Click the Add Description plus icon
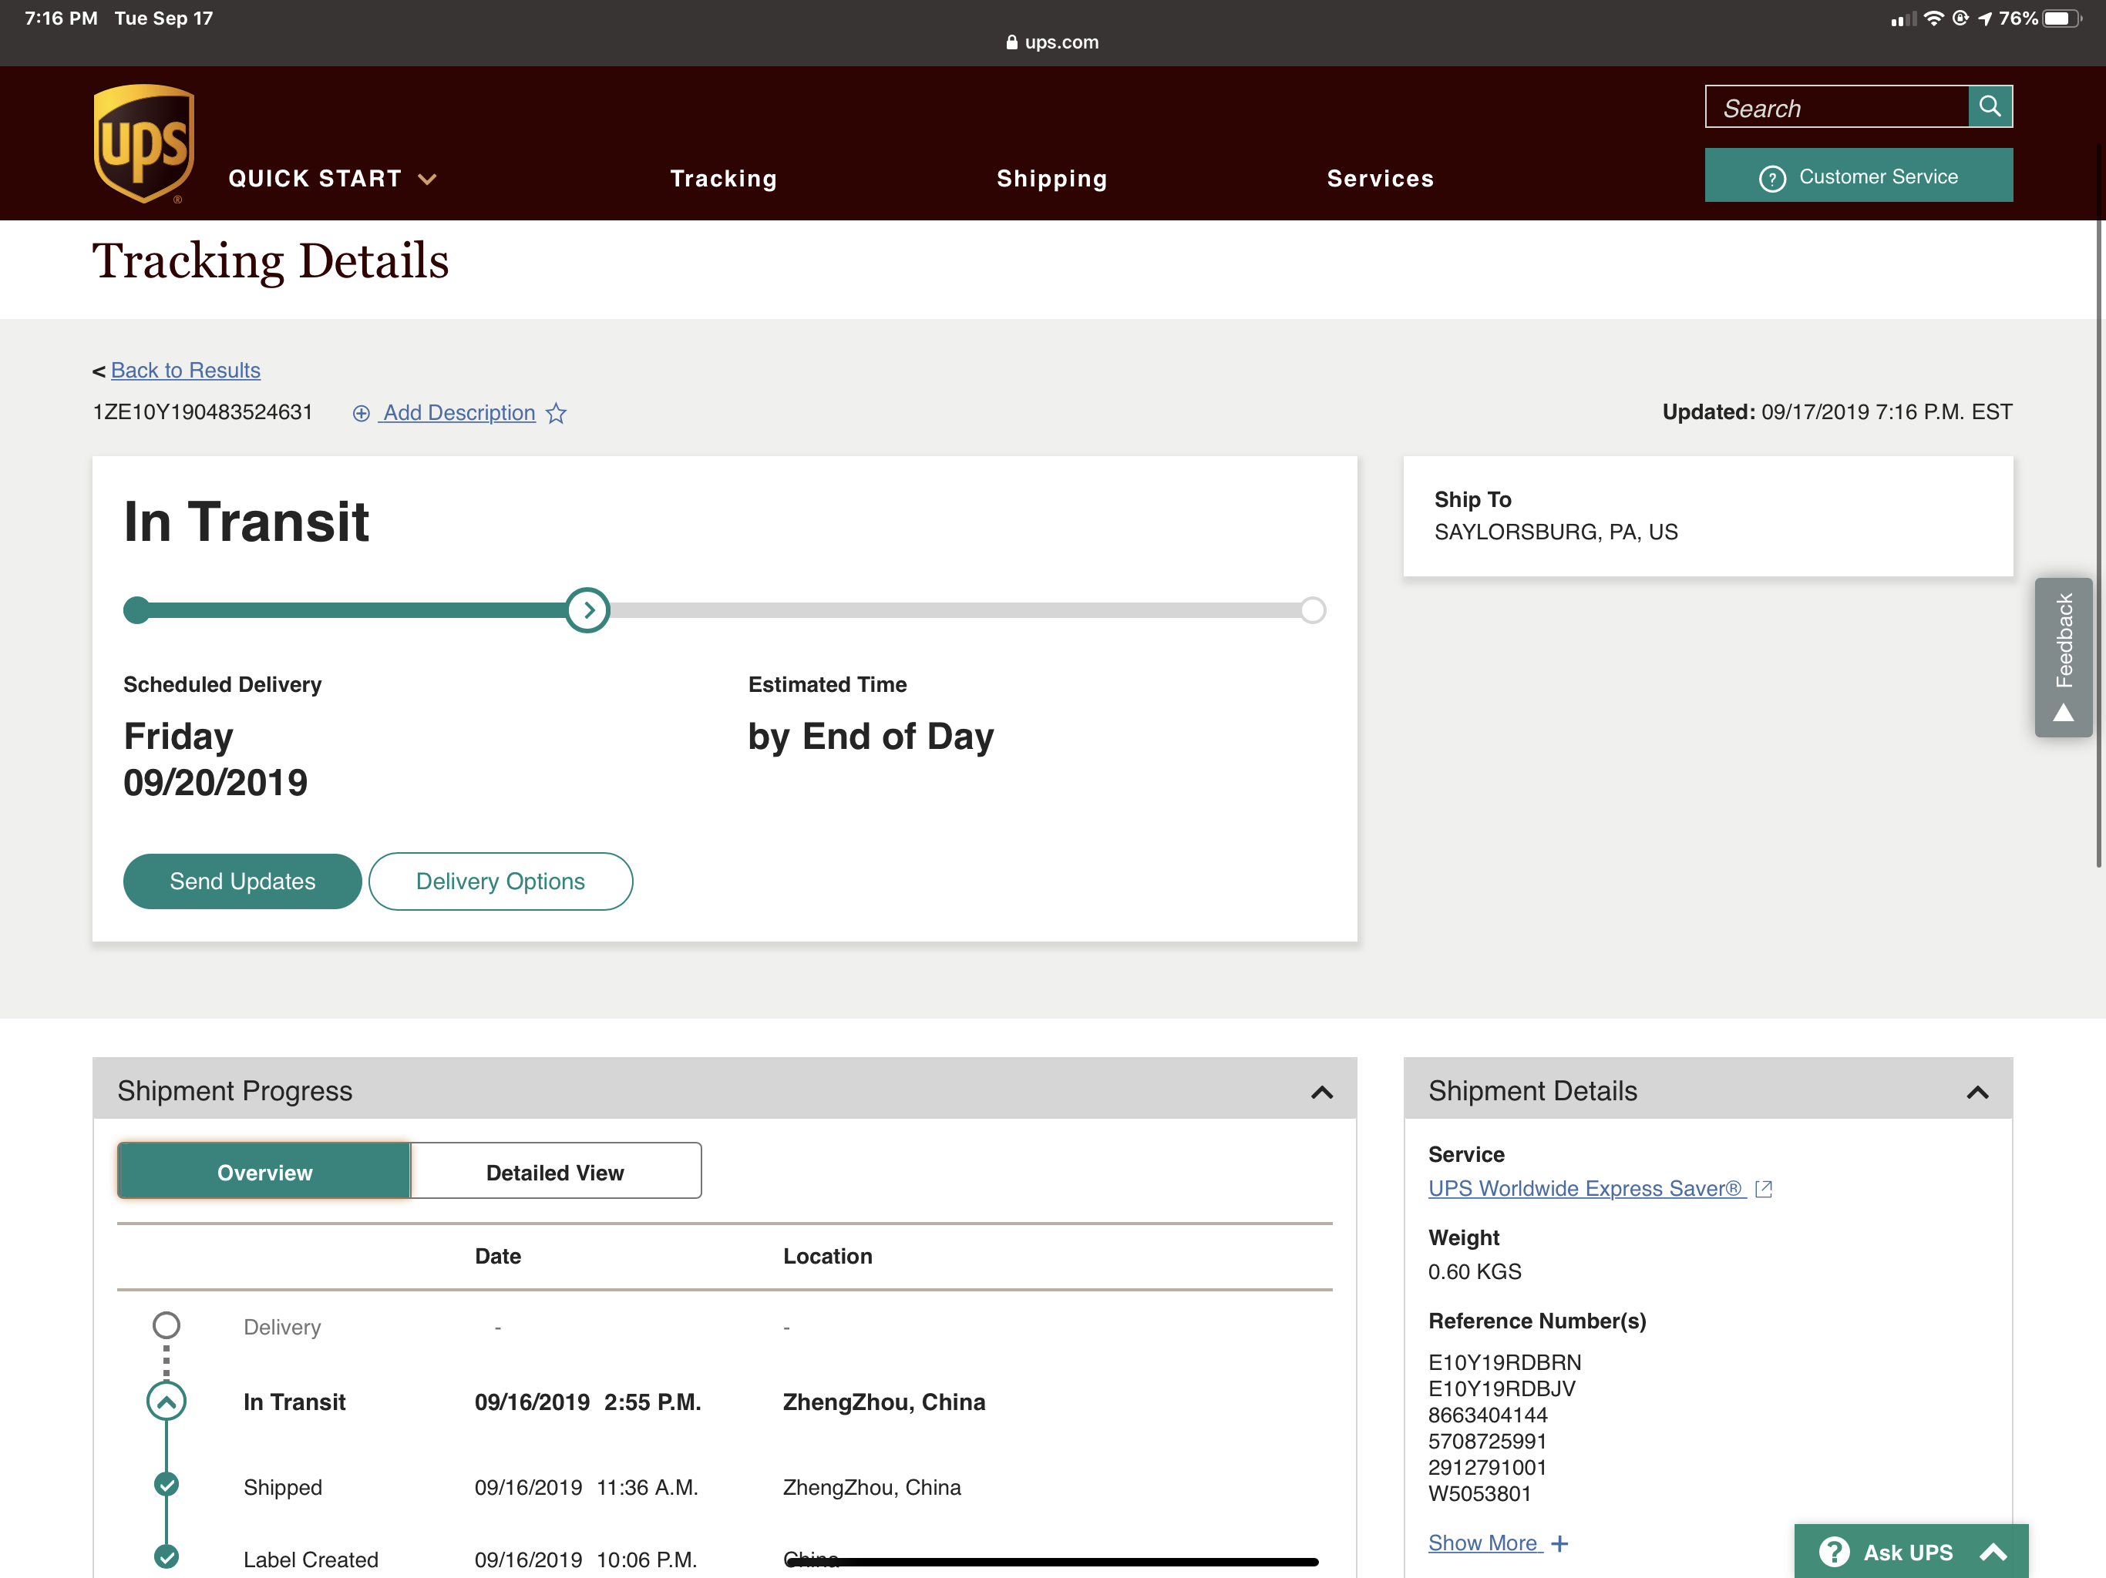The image size is (2106, 1578). pyautogui.click(x=361, y=413)
